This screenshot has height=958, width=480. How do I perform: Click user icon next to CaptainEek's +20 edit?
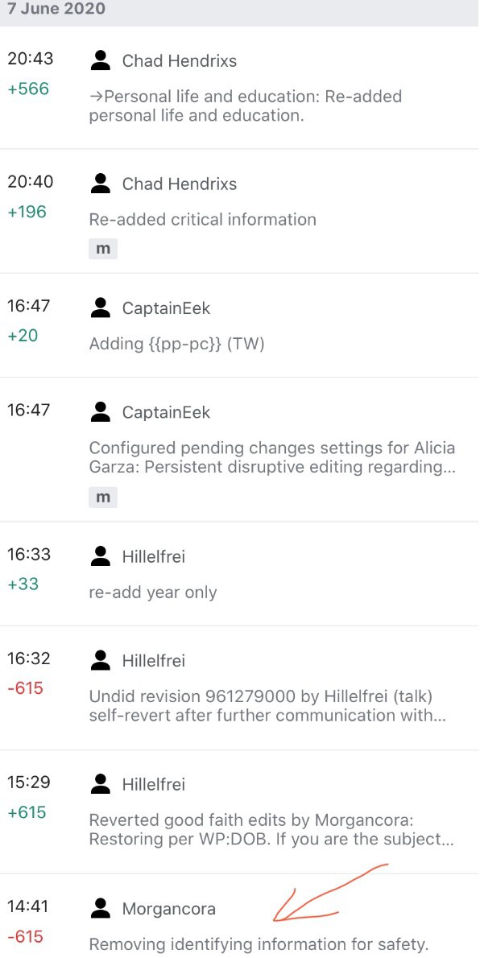tap(101, 308)
